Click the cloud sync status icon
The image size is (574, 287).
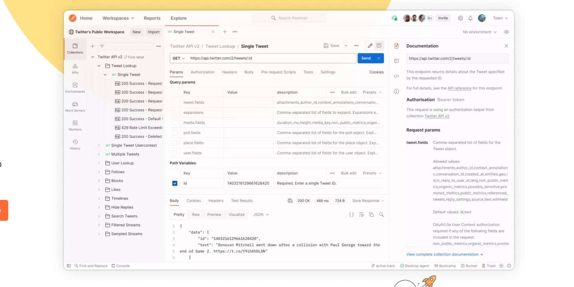(394, 18)
